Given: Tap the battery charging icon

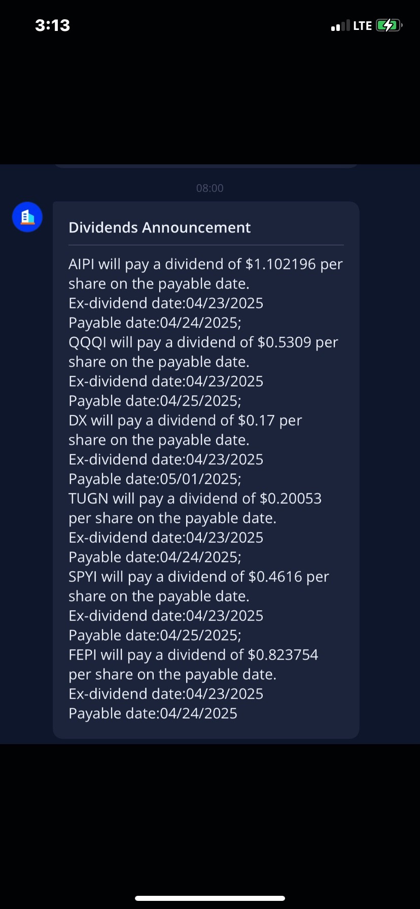Looking at the screenshot, I should pos(389,25).
